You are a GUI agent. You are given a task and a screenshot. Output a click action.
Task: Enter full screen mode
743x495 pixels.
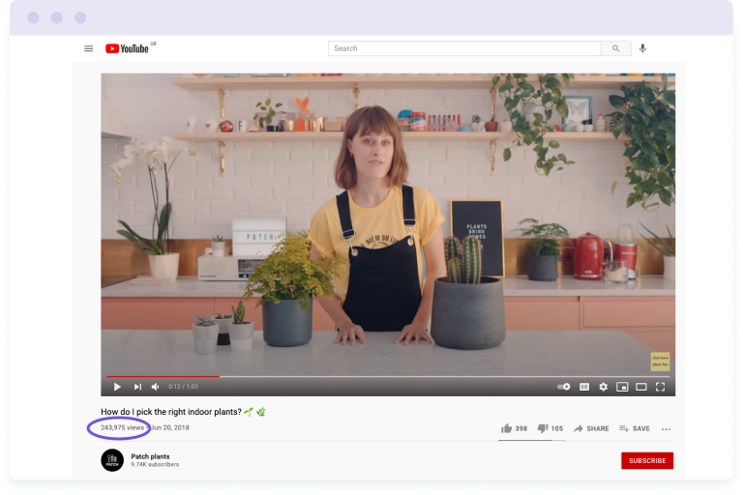(660, 387)
